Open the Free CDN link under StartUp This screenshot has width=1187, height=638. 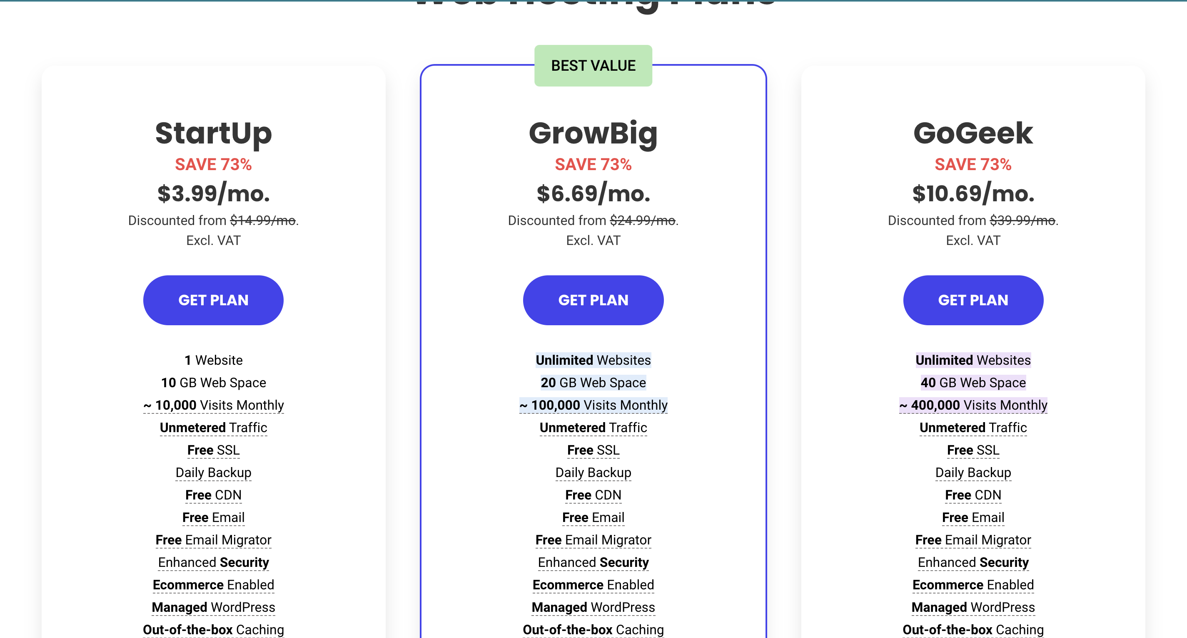tap(213, 495)
